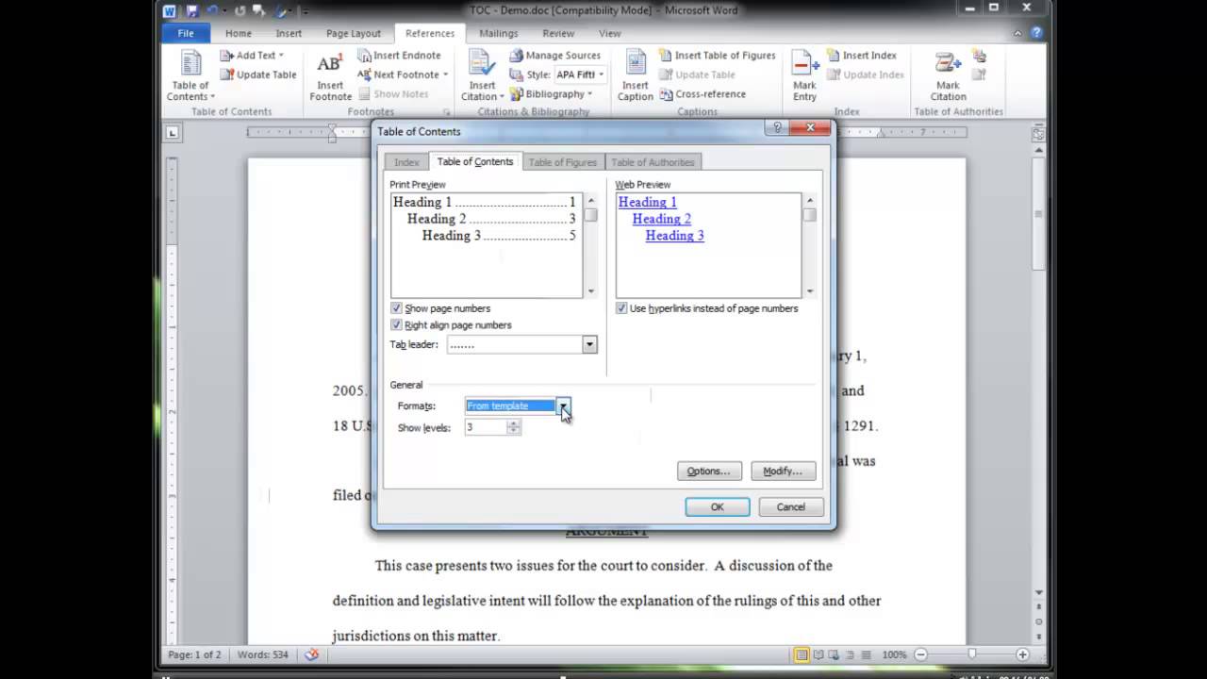The image size is (1207, 679).
Task: Open the Tab leader dropdown
Action: [x=589, y=345]
